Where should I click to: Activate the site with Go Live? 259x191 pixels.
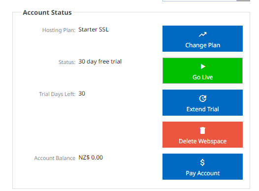pyautogui.click(x=202, y=71)
